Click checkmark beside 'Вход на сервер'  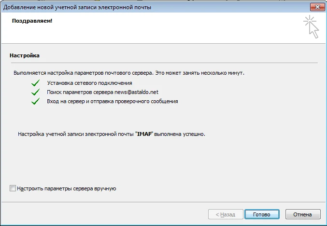35,102
